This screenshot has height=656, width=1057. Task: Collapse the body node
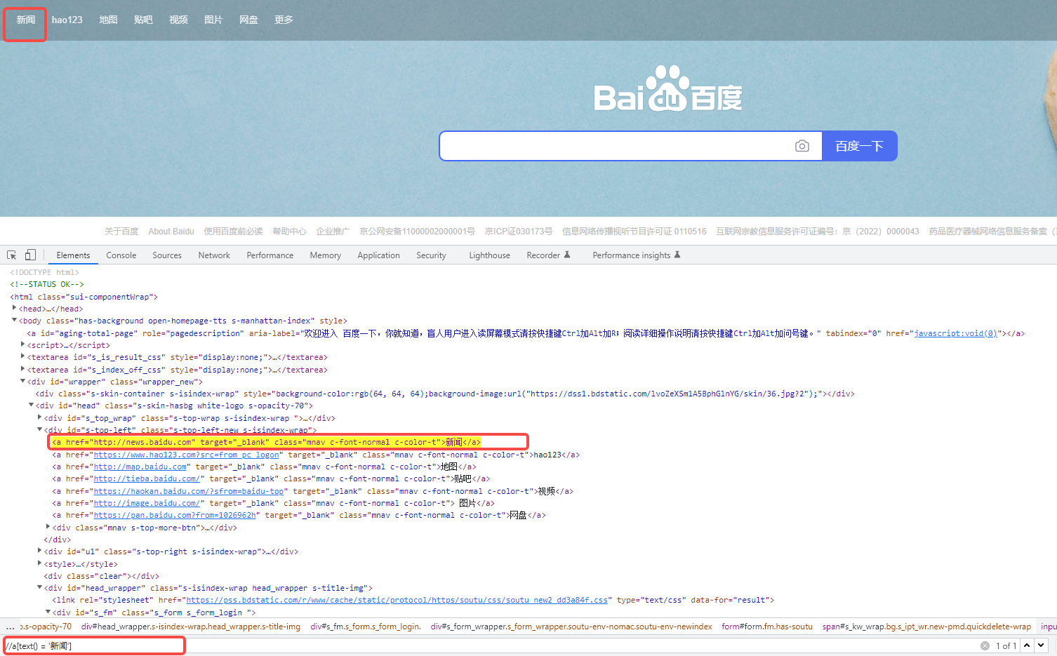[14, 321]
